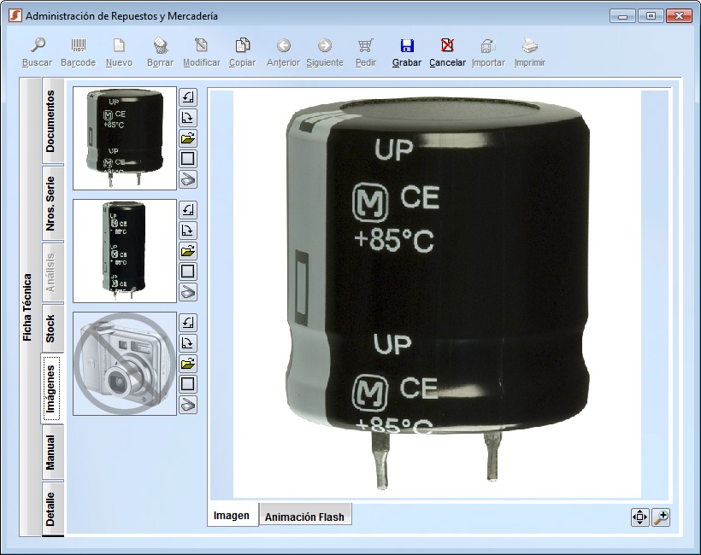Select the Imagen tab

click(x=232, y=516)
